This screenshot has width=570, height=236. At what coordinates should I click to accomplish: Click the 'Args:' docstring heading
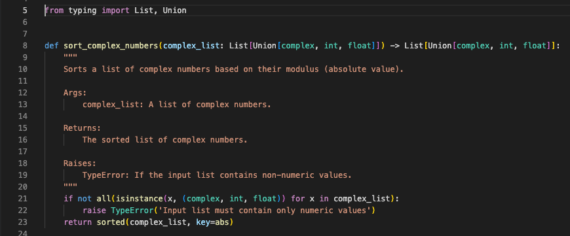point(75,93)
